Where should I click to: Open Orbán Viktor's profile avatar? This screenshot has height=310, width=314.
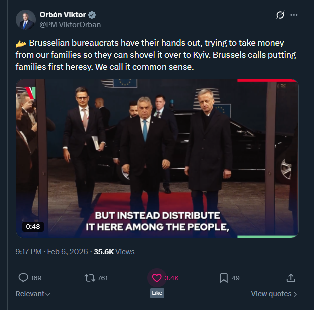[25, 19]
